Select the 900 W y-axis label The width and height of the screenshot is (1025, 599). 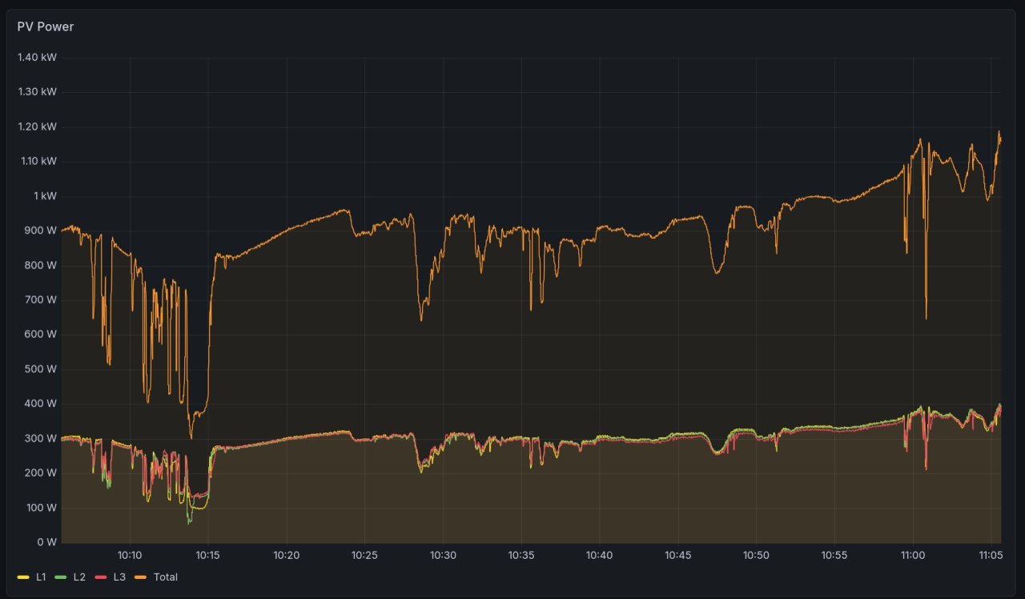tap(41, 231)
